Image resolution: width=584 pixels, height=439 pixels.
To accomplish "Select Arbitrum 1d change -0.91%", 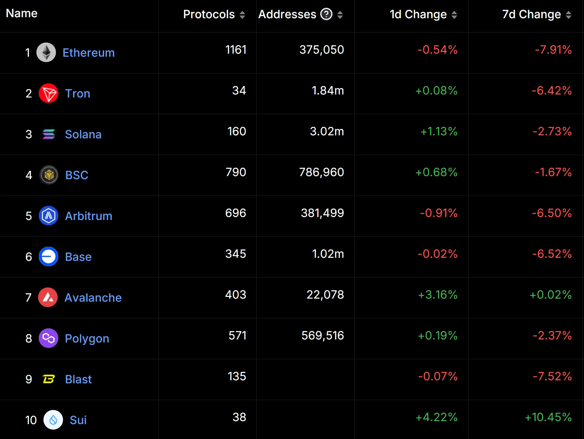I will [x=439, y=213].
